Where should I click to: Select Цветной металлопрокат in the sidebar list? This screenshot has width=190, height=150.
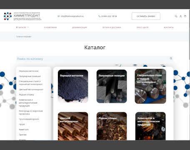point(31,90)
